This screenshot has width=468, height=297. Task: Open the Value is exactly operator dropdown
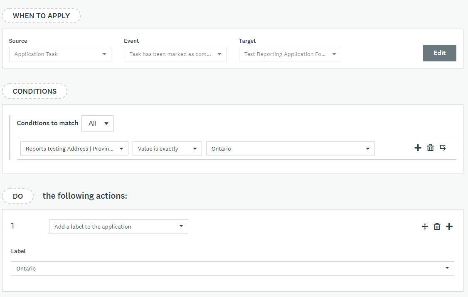pos(167,148)
